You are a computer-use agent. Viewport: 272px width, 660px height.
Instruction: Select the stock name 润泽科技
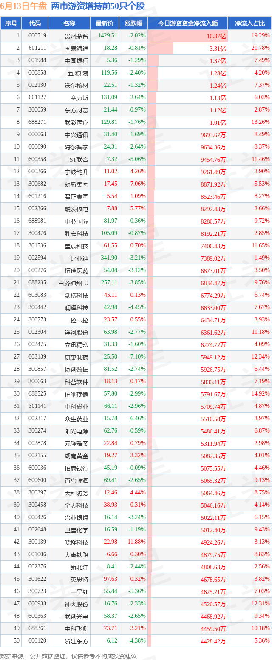coord(76,307)
